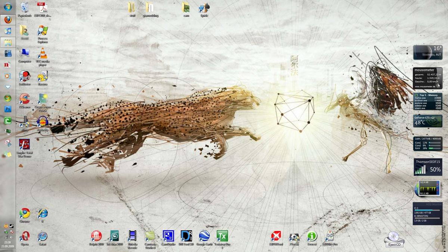Open the mousometer.de website link
The width and height of the screenshot is (448, 252).
pyautogui.click(x=425, y=86)
